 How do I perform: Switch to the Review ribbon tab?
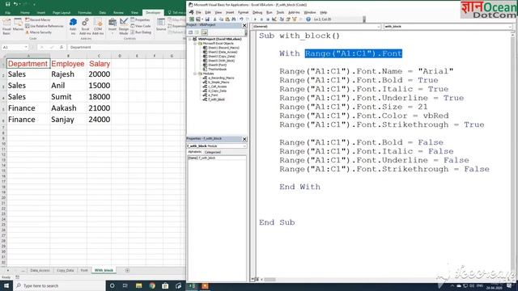coord(119,13)
